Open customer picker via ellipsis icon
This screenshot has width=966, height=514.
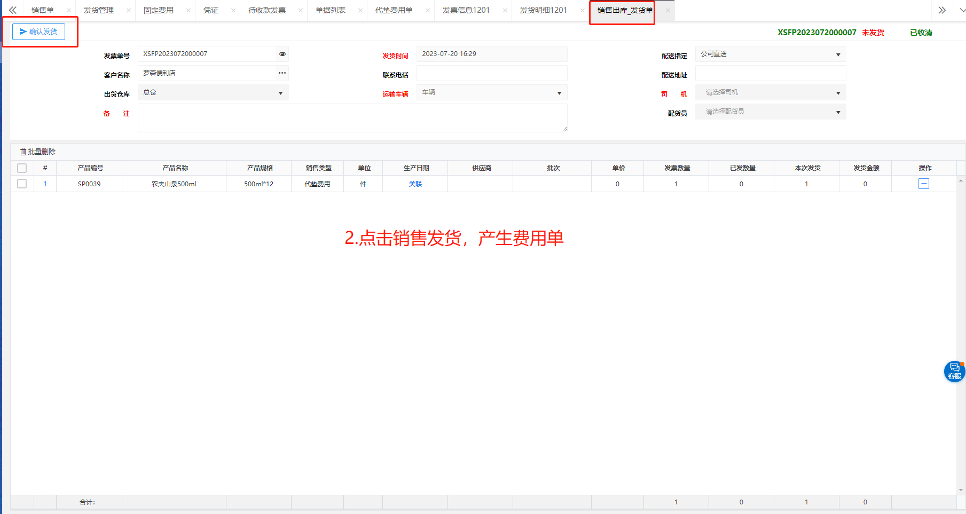[x=282, y=73]
